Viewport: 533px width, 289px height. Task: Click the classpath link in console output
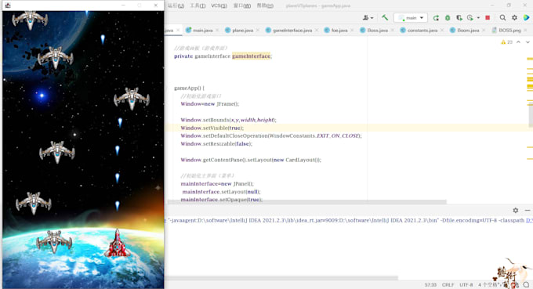click(529, 220)
